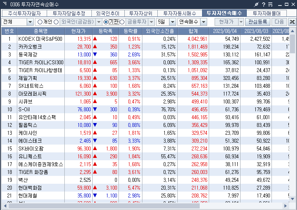
Task: Click the 필옵틱스 stock name
Action: pos(27,125)
